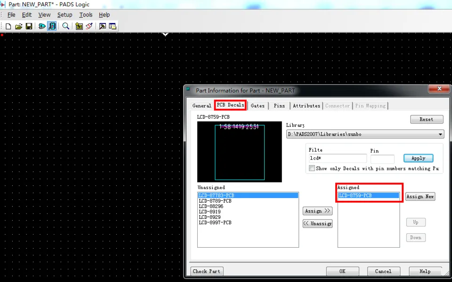Click the Redraw paintbrush toolbar icon
Image resolution: width=452 pixels, height=282 pixels.
tap(89, 26)
